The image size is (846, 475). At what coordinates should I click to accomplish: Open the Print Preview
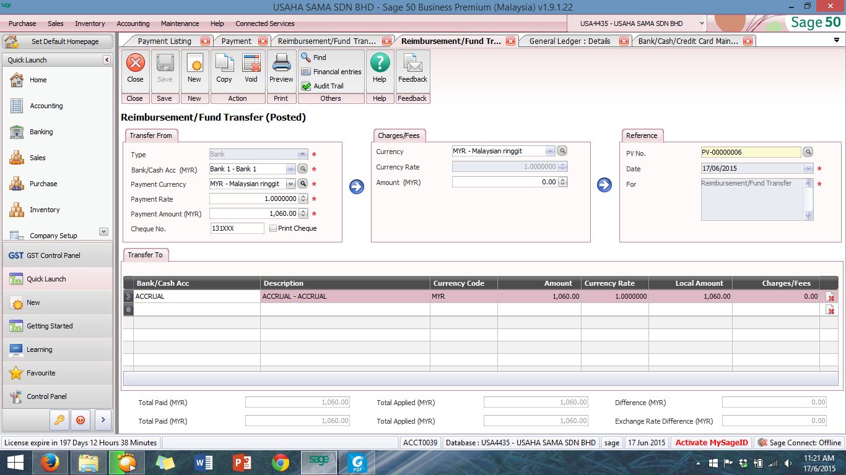click(281, 68)
